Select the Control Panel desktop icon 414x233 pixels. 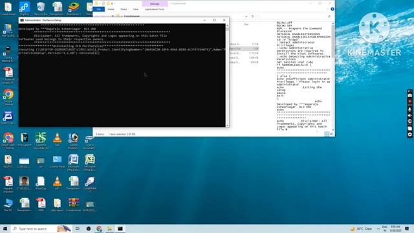[x=57, y=162]
